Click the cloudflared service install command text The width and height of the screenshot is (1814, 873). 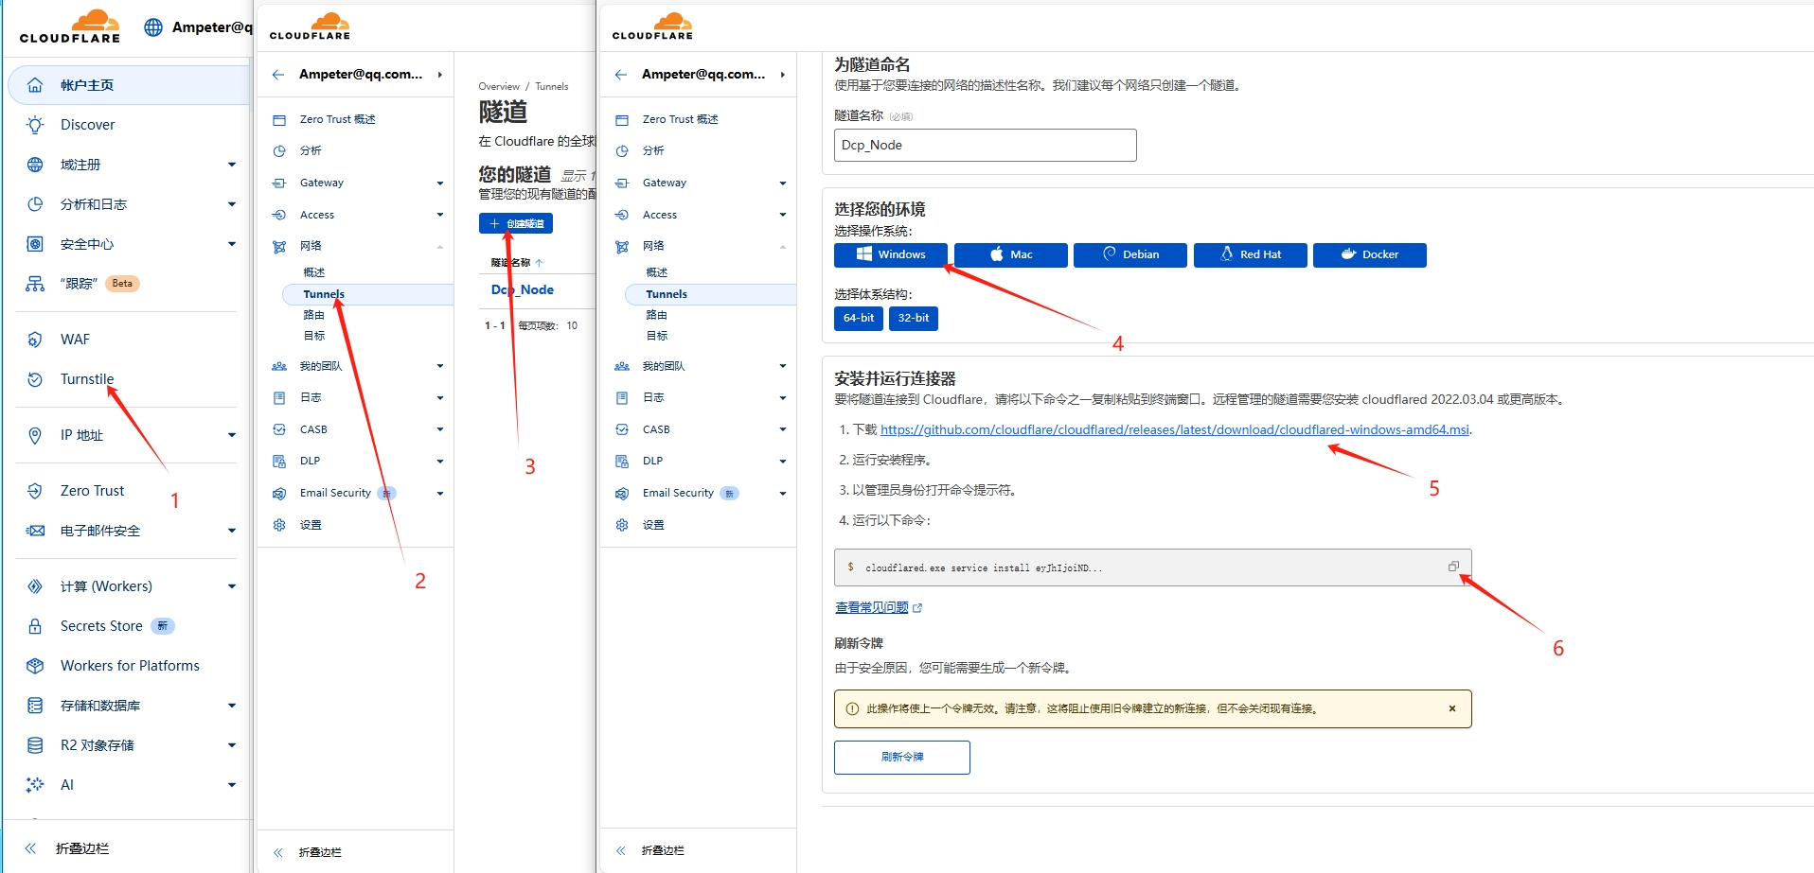(984, 567)
